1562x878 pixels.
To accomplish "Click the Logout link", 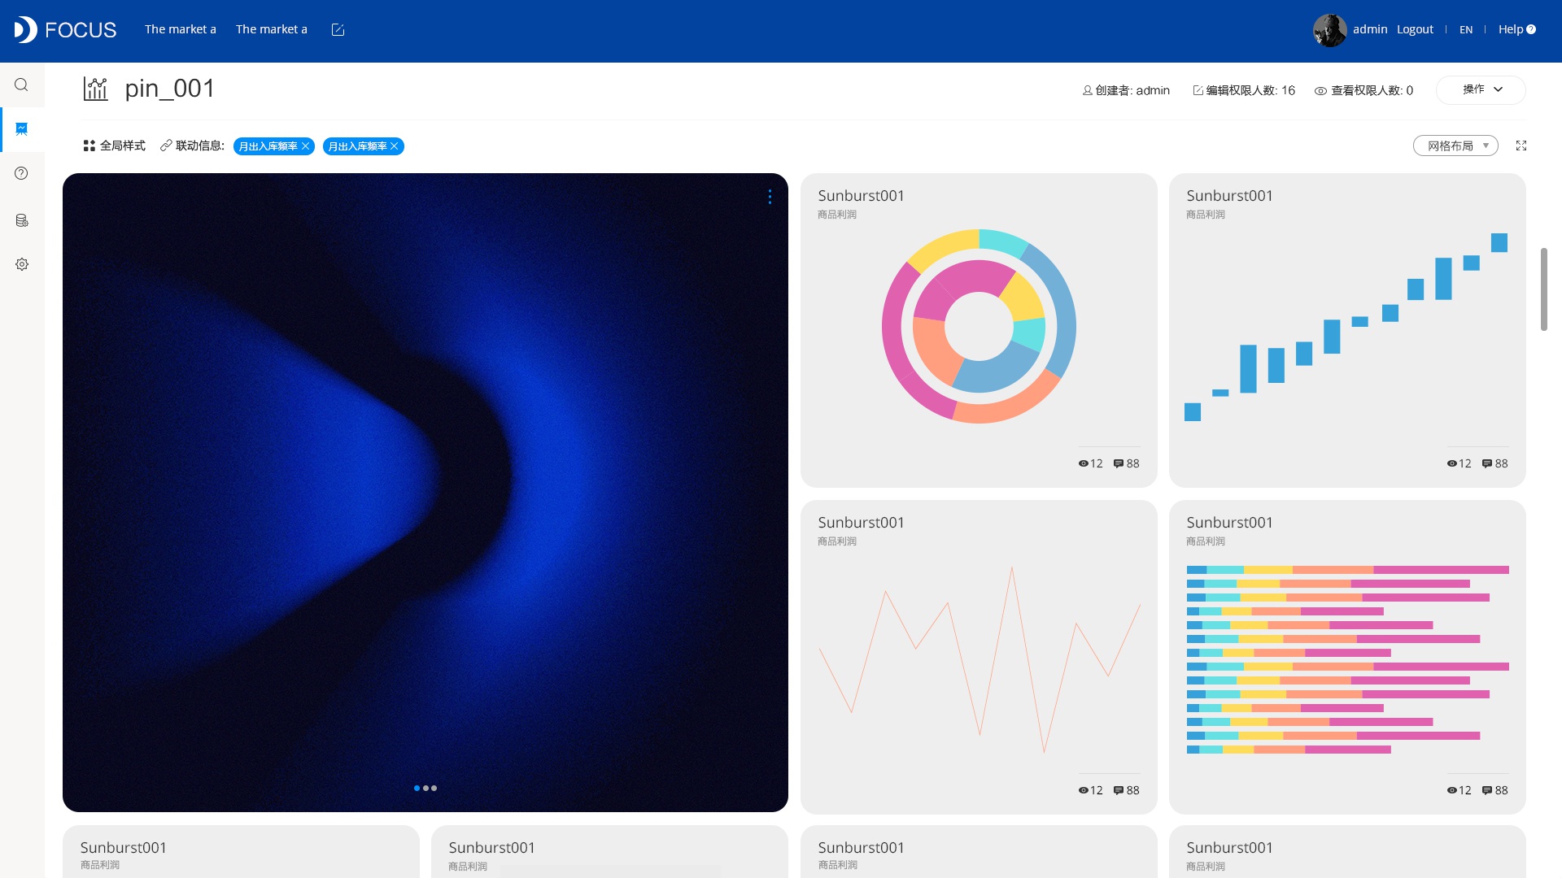I will (1415, 29).
